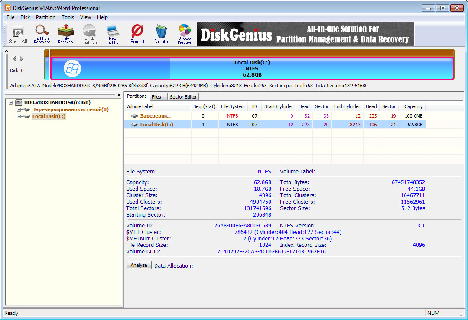Click Used Space value 18.7GB
468x320 pixels.
click(x=262, y=189)
